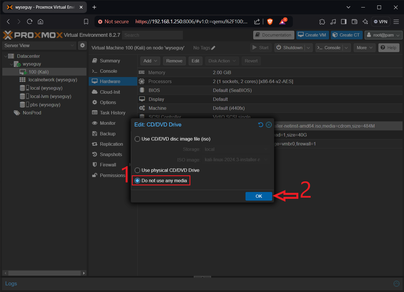The width and height of the screenshot is (404, 292).
Task: Reload the current page
Action: pos(30,22)
